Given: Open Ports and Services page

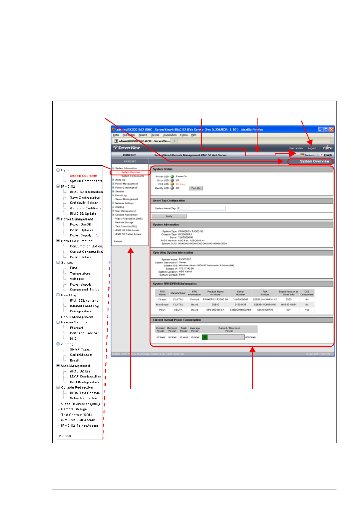Looking at the screenshot, I should pyautogui.click(x=84, y=333).
